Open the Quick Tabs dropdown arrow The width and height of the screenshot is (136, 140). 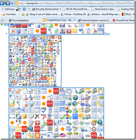(6, 20)
